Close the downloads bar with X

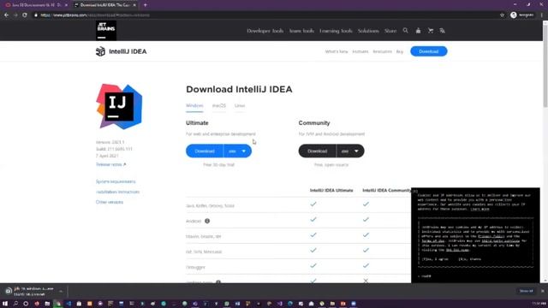(x=542, y=291)
